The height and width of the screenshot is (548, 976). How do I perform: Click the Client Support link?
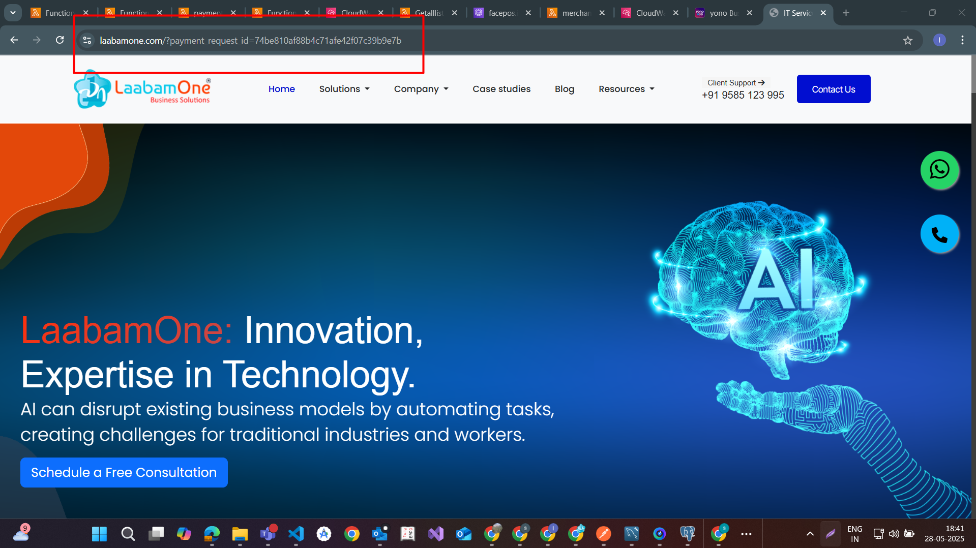pyautogui.click(x=736, y=82)
